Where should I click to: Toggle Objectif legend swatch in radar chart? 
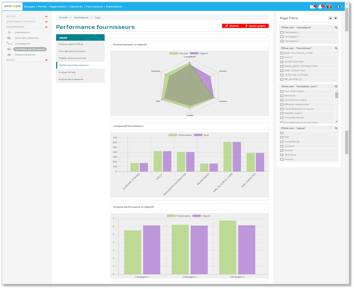pos(194,54)
